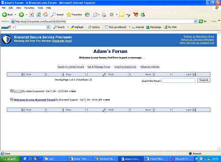Click Return to Members Area link
This screenshot has height=162, width=221.
point(199,36)
